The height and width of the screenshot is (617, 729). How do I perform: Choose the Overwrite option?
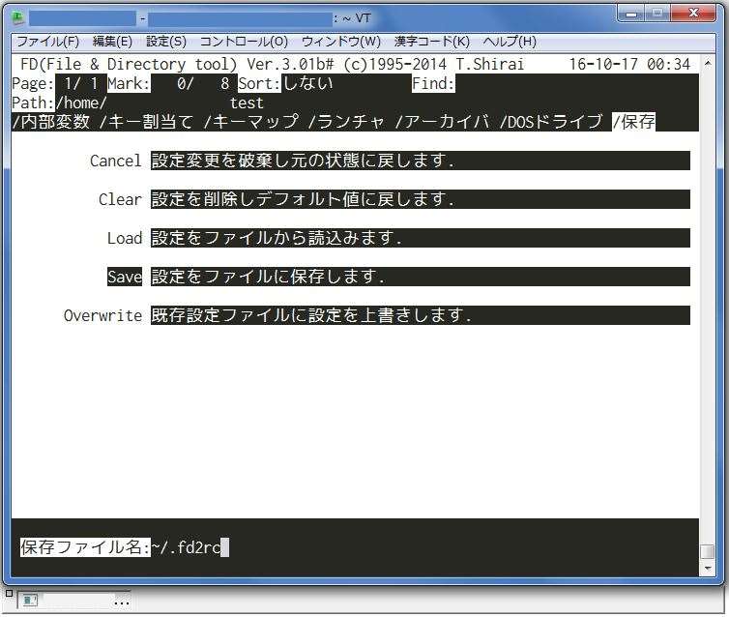(102, 315)
